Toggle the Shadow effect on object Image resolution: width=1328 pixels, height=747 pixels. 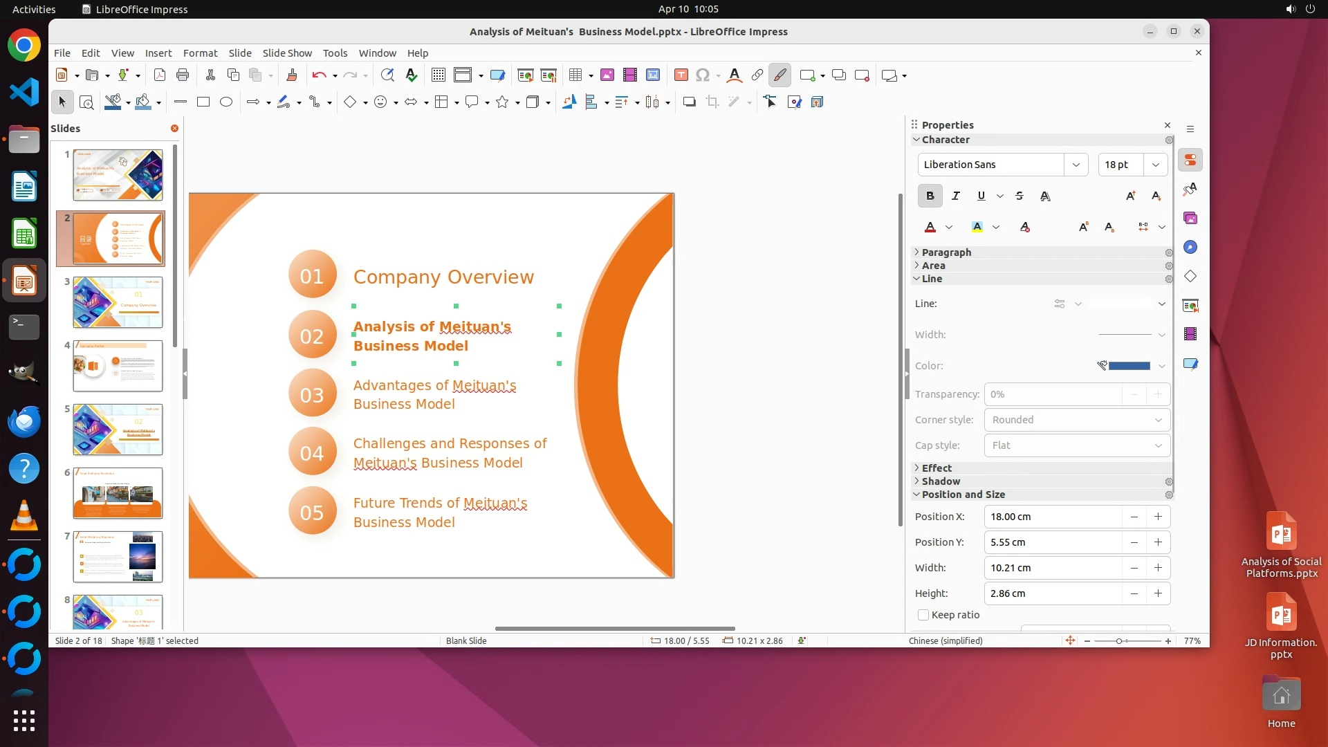pyautogui.click(x=689, y=102)
